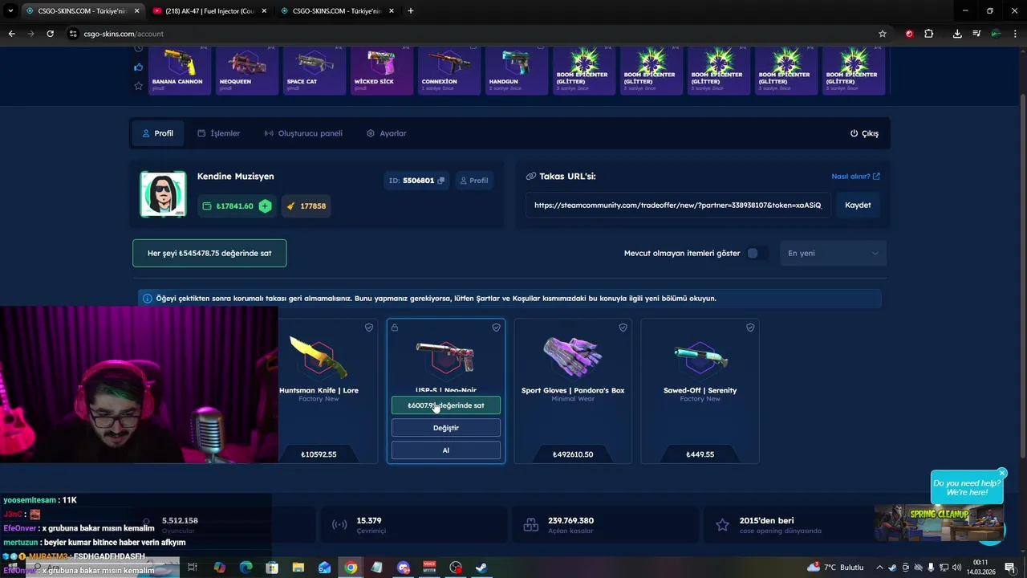Open the Sport Gloves | Pandora's Box card
1027x578 pixels.
coord(573,391)
